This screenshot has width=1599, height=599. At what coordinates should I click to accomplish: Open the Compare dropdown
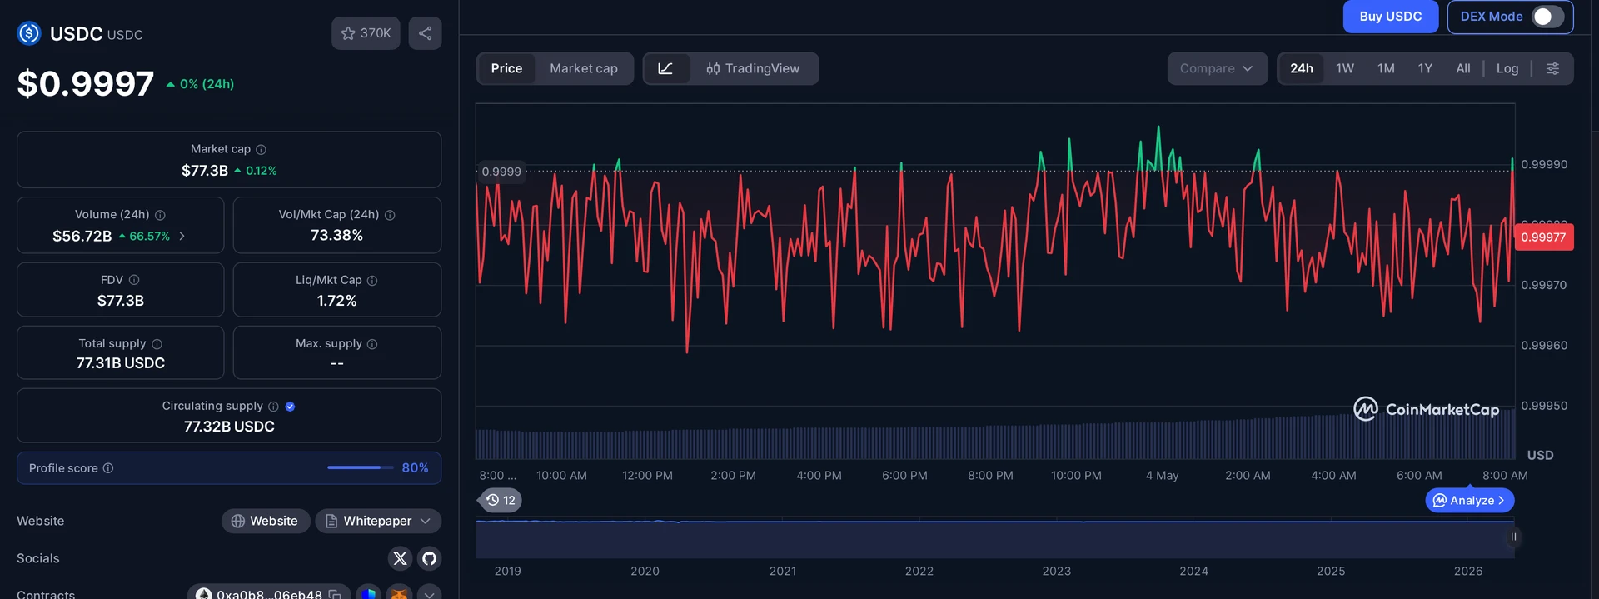click(x=1217, y=68)
